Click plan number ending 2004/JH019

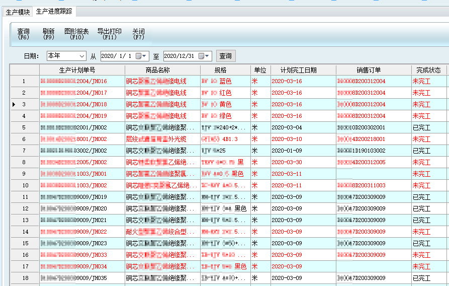click(x=82, y=116)
